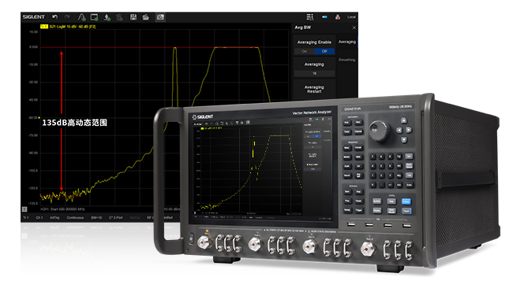513x299 pixels.
Task: Open the BW=10 status bar item
Action: coord(96,217)
